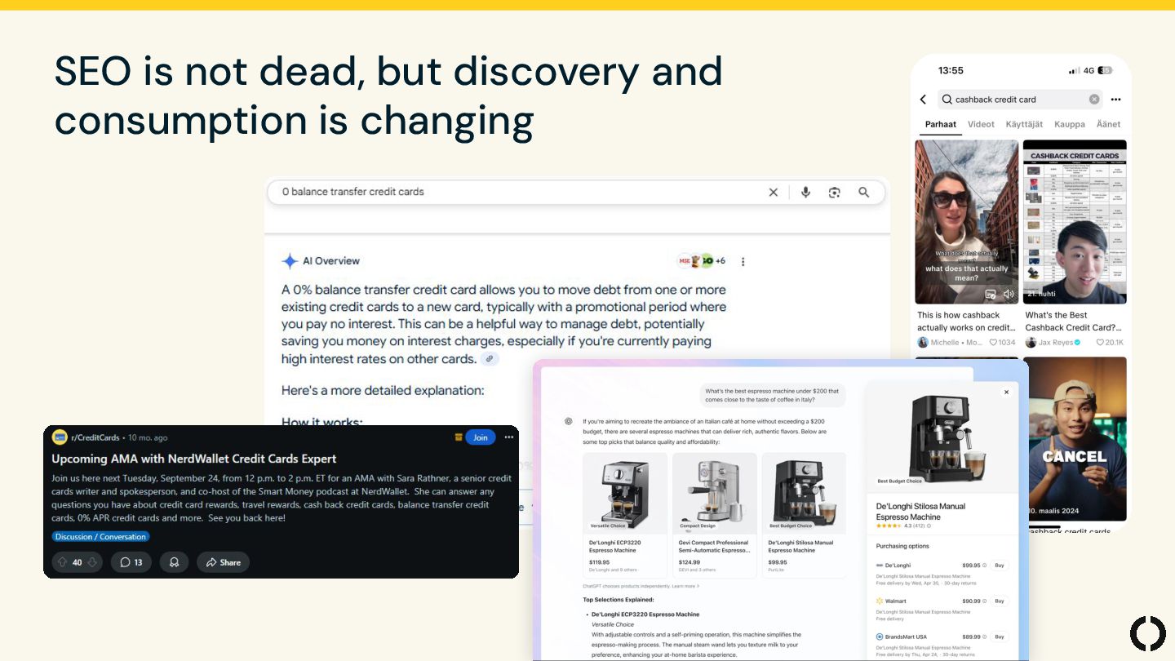
Task: Click 'Top Selections Explained:' heading
Action: [x=619, y=600]
